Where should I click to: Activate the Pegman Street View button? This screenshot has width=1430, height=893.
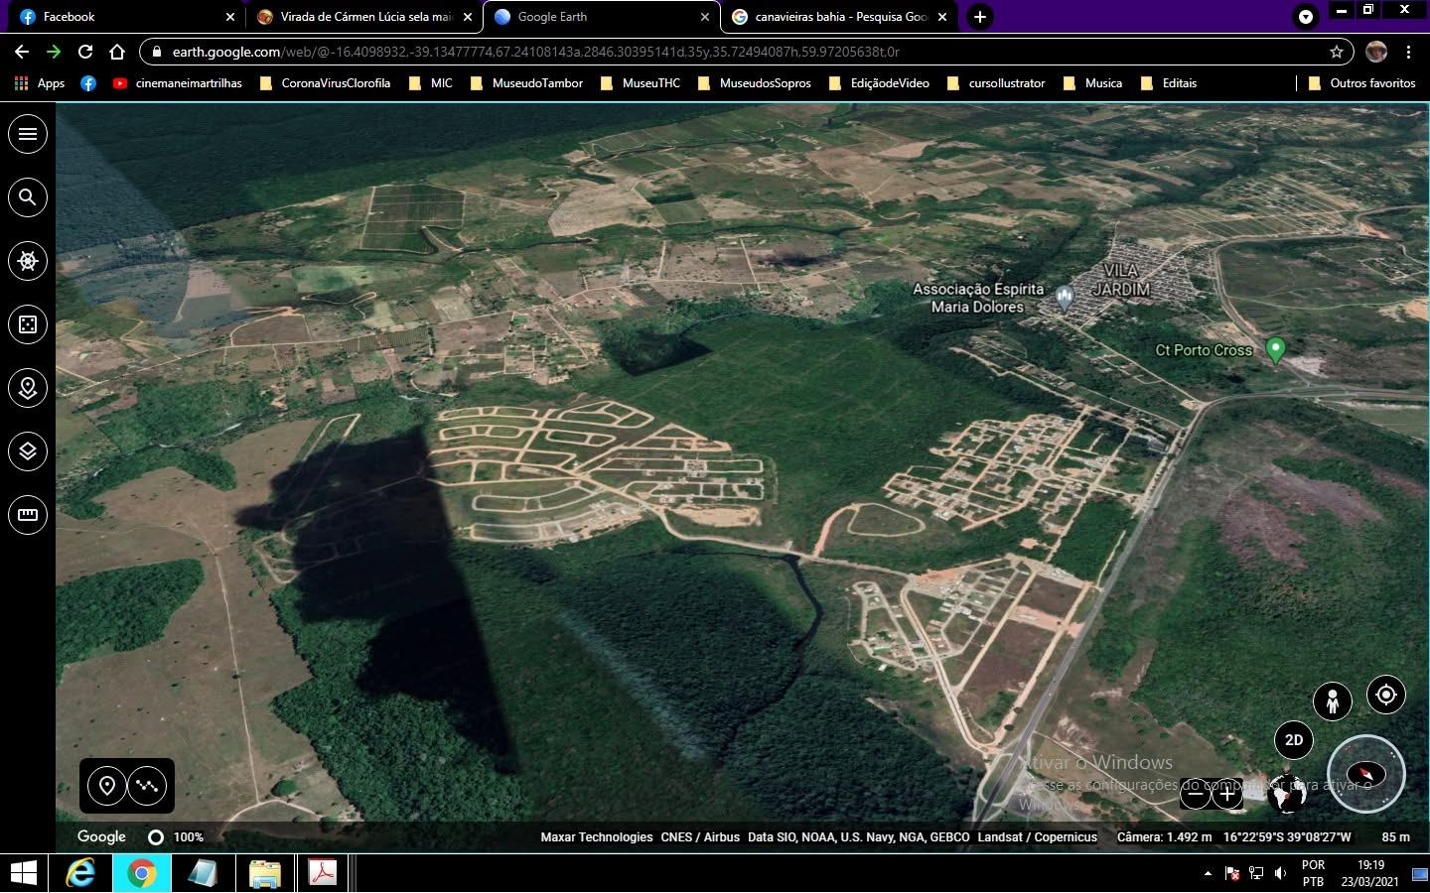coord(1333,702)
